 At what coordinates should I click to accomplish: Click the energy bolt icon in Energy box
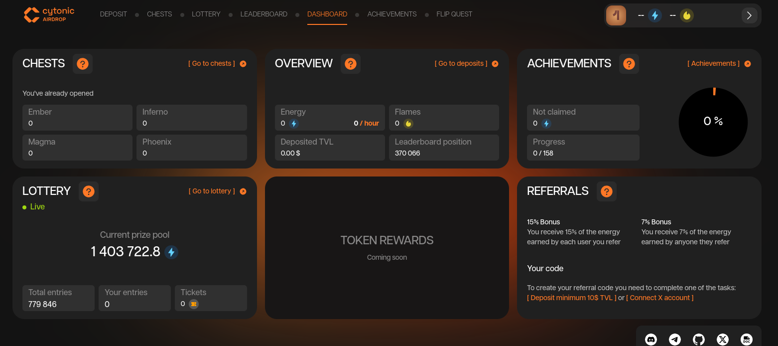point(294,124)
